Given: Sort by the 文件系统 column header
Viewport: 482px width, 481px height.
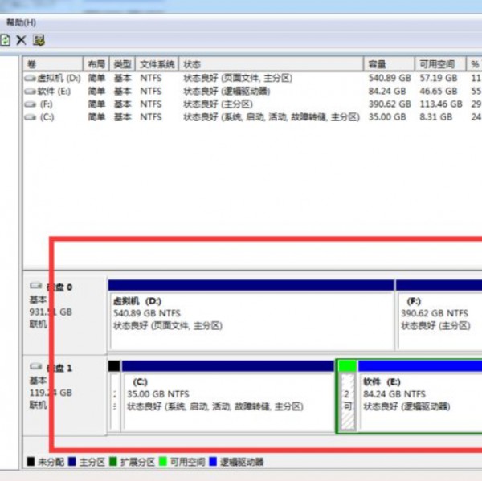Looking at the screenshot, I should point(157,64).
